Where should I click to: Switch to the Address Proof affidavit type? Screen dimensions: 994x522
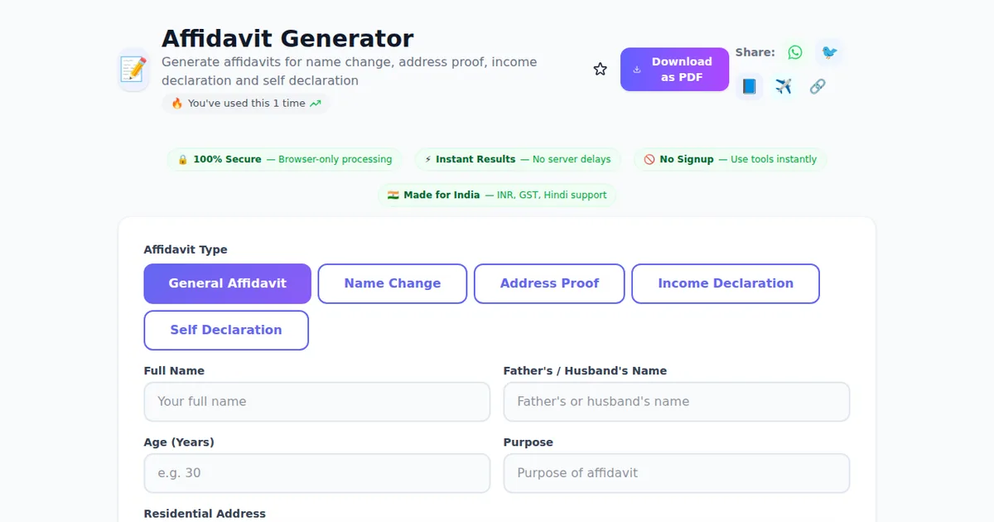[x=549, y=283]
